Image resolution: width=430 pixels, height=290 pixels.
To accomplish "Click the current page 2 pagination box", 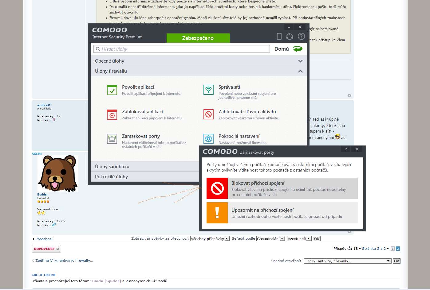I will coord(398,249).
